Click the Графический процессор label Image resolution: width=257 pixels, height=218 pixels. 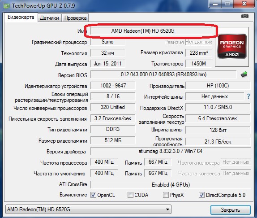60,42
